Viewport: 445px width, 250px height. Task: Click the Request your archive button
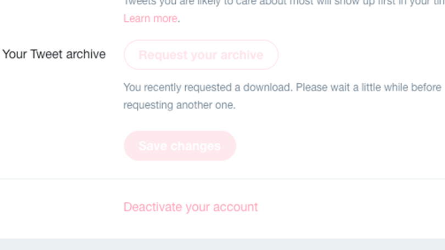201,55
